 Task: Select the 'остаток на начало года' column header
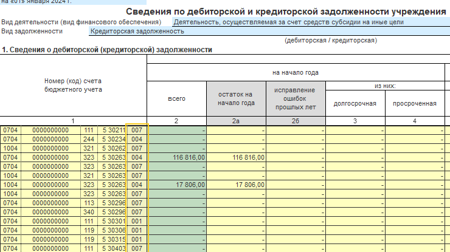pyautogui.click(x=236, y=98)
